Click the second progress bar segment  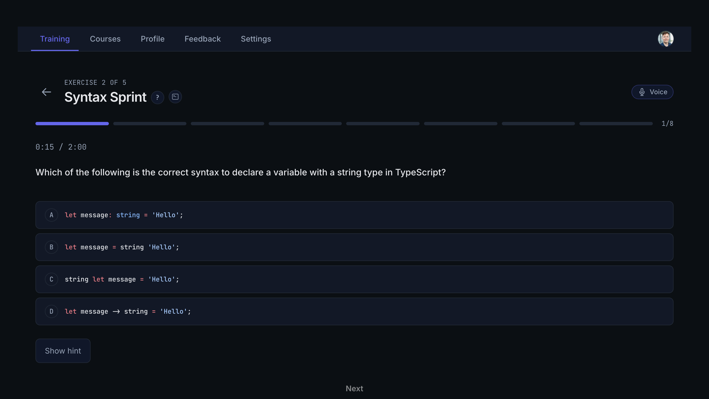[150, 124]
